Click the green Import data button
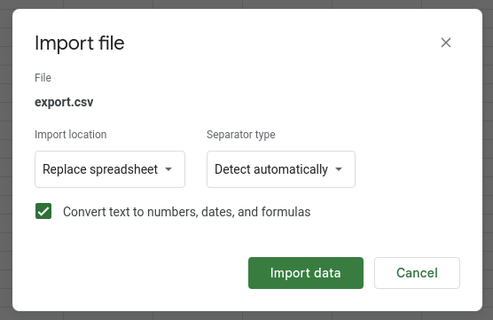493x320 pixels. 306,273
